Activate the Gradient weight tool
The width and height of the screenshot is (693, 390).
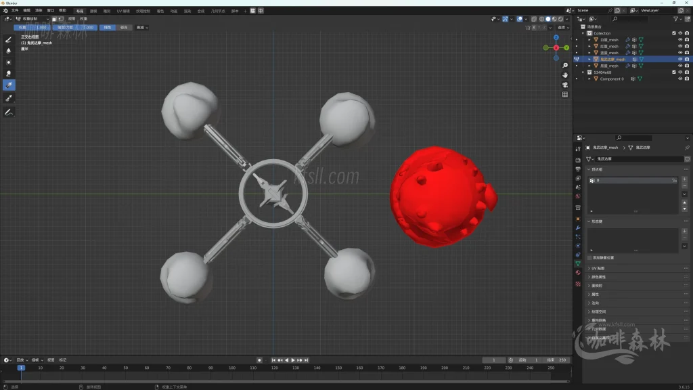click(9, 85)
